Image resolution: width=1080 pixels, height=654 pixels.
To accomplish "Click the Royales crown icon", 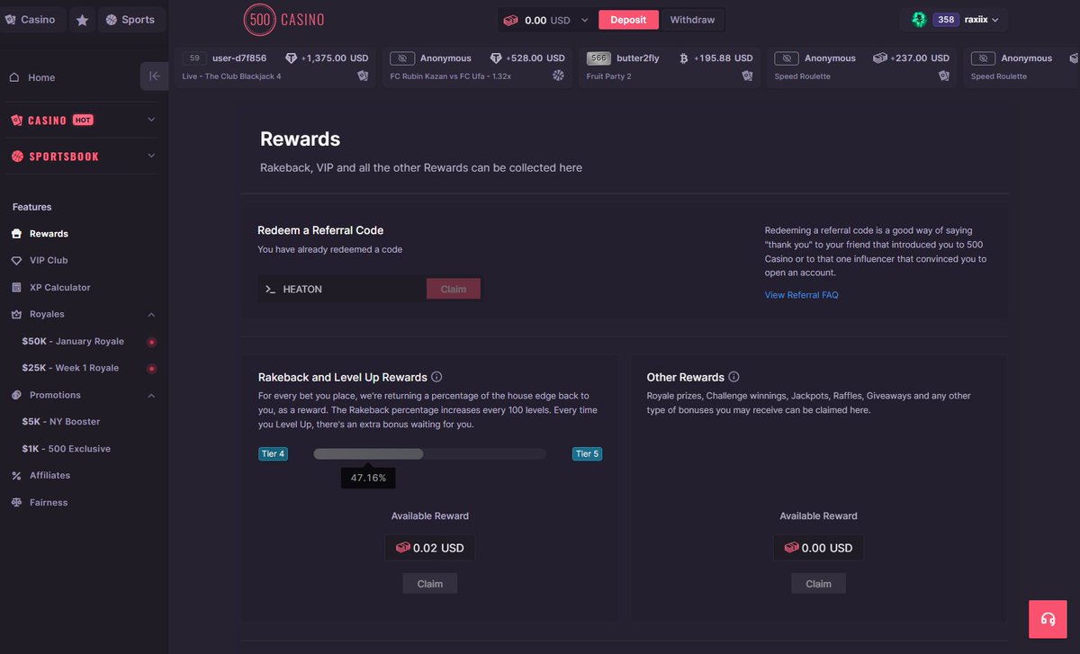I will tap(16, 314).
